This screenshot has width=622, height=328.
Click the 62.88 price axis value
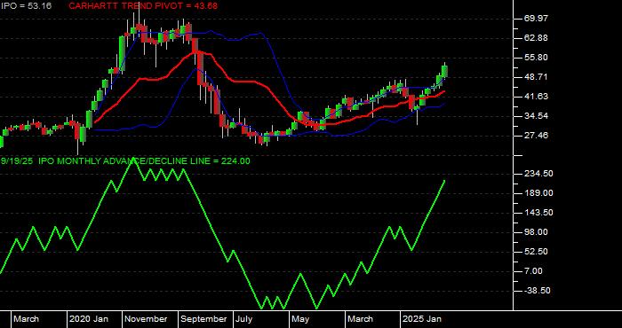point(536,38)
